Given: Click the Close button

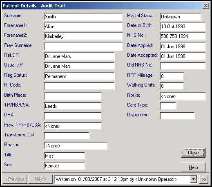Looking at the screenshot, I should click(x=193, y=153).
